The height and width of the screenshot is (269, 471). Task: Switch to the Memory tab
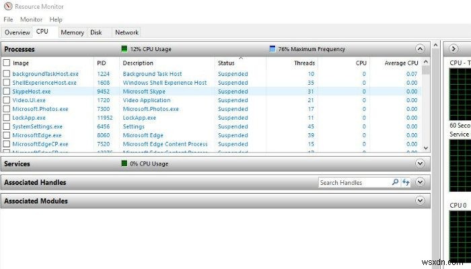point(72,32)
